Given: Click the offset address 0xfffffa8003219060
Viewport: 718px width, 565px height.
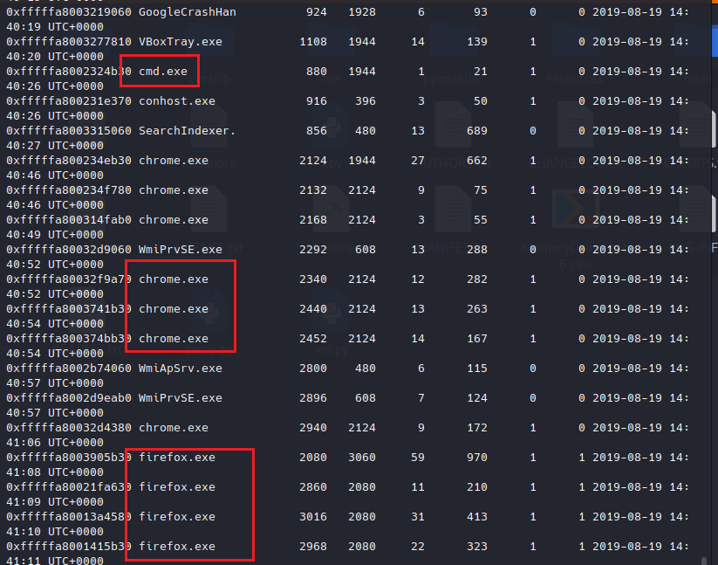Looking at the screenshot, I should coord(68,12).
